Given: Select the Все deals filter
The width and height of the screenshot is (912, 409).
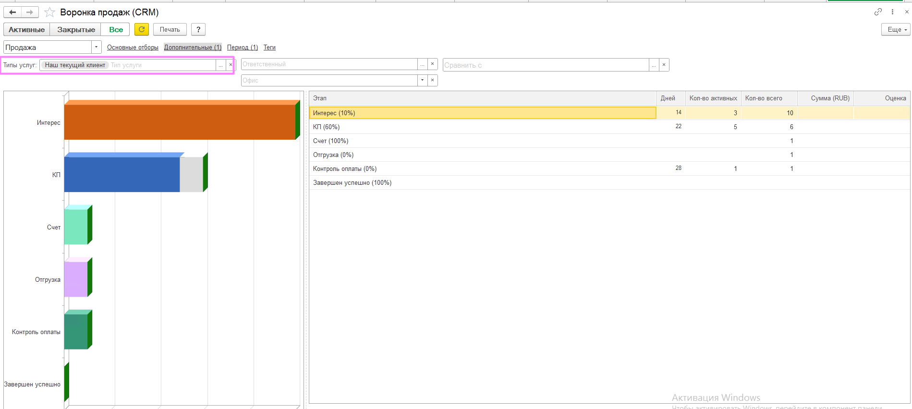Looking at the screenshot, I should pos(116,29).
